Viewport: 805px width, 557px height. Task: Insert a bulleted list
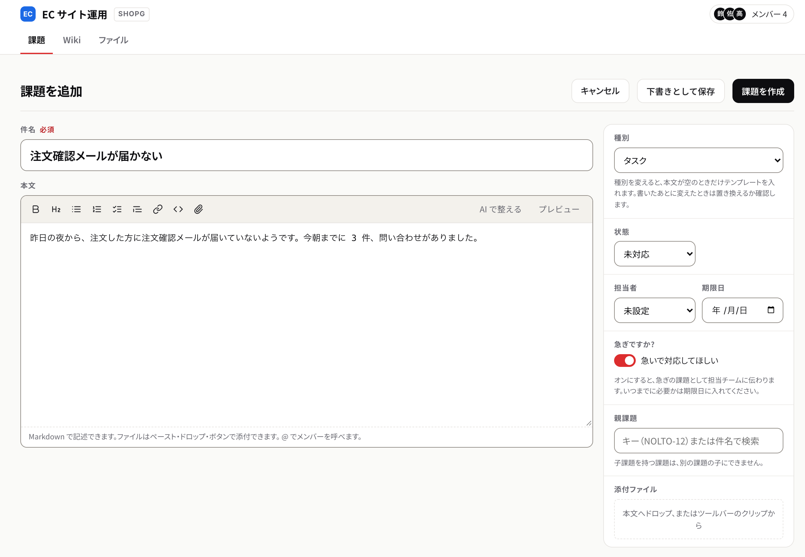76,209
